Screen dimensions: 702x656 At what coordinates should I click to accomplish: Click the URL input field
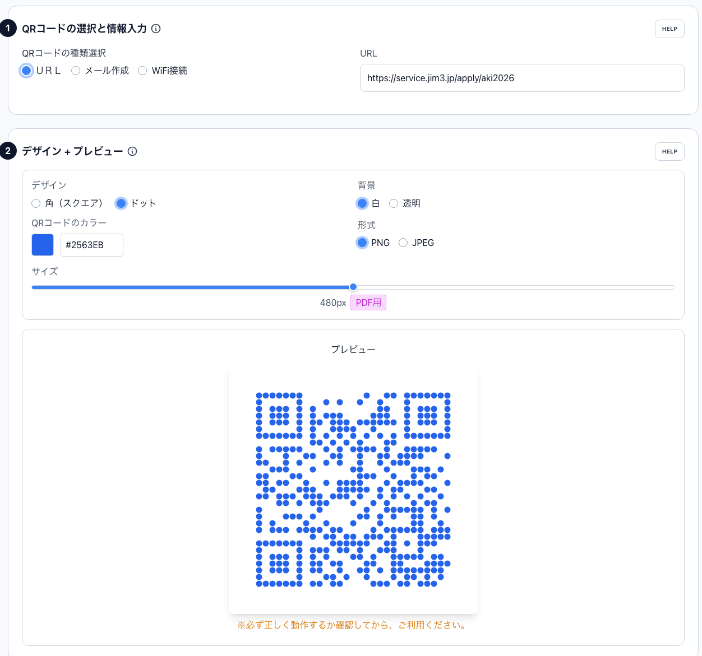(522, 78)
